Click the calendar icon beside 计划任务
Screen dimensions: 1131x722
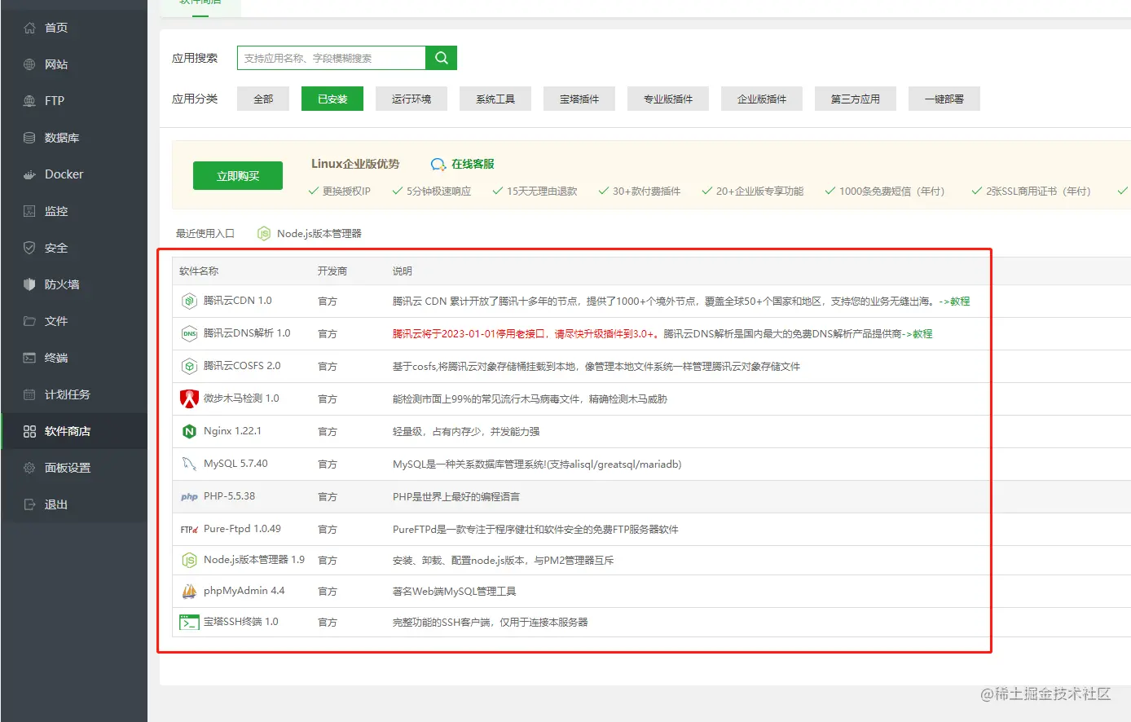coord(30,394)
